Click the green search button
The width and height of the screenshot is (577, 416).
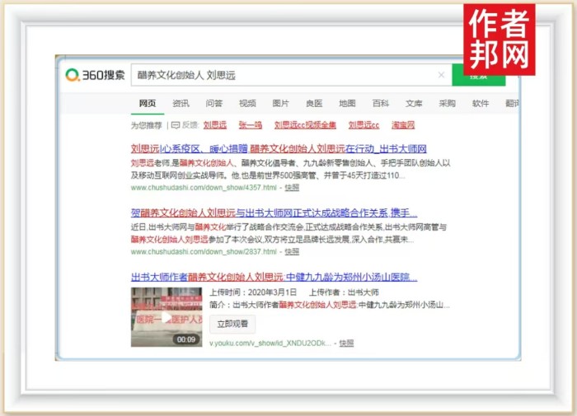point(478,75)
